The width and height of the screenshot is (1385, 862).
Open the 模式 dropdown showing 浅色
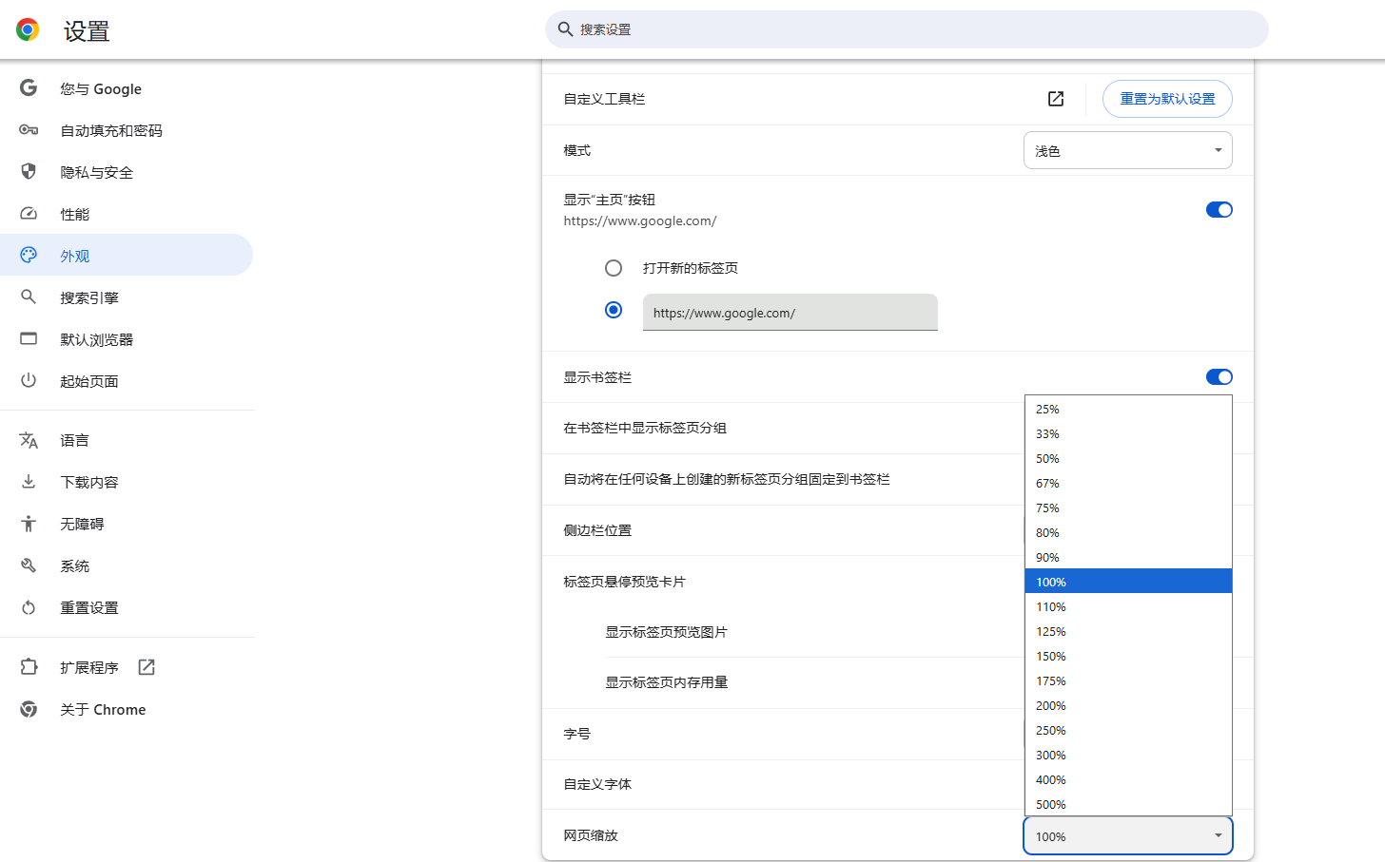(x=1128, y=150)
